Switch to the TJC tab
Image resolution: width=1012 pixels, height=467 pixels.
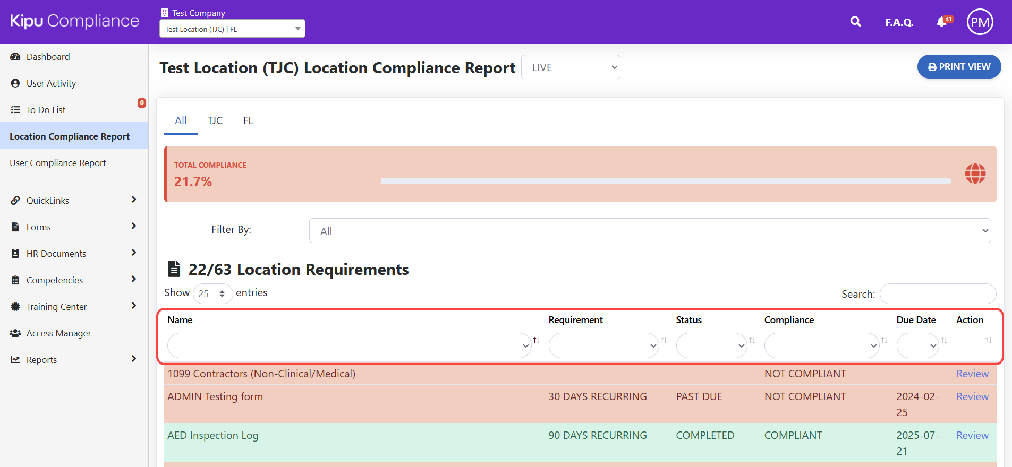pos(215,121)
